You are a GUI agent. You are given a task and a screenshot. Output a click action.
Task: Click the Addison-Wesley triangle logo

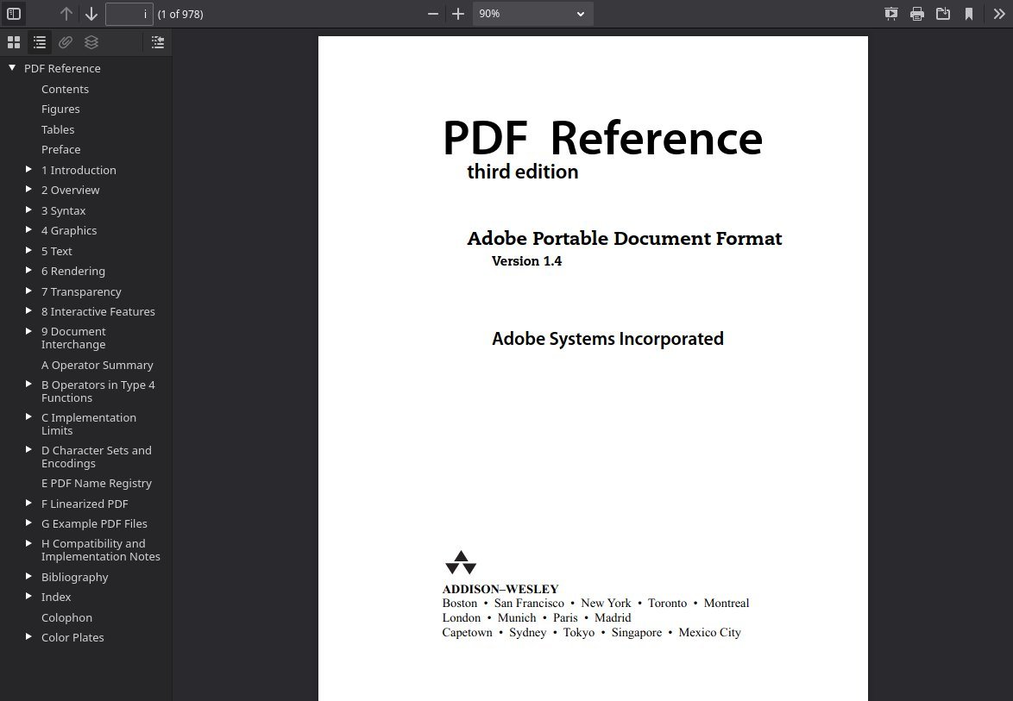click(x=461, y=563)
